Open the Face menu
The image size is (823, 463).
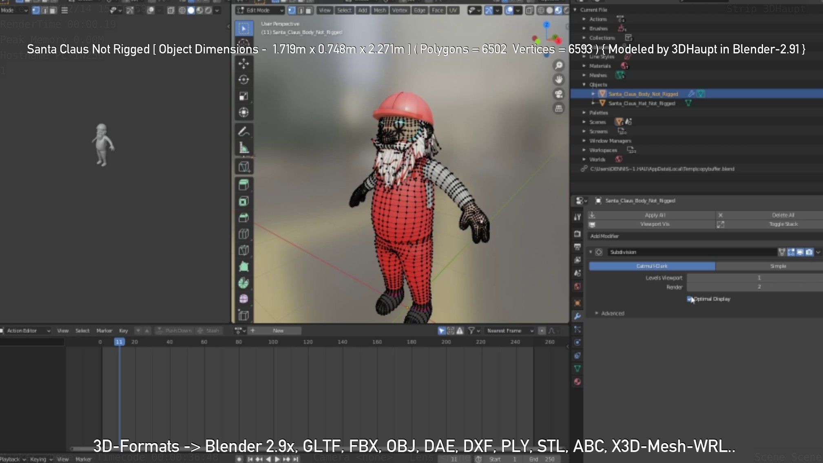pos(438,10)
